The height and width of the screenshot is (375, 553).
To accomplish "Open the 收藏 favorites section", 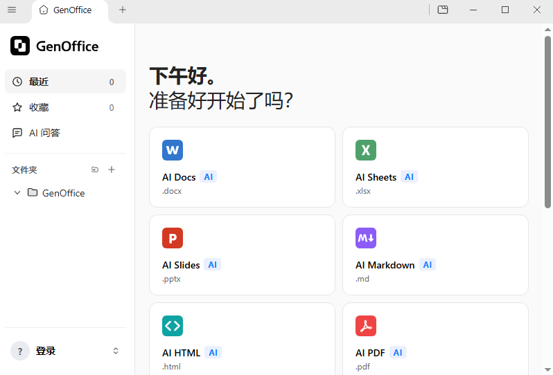I will [x=65, y=107].
